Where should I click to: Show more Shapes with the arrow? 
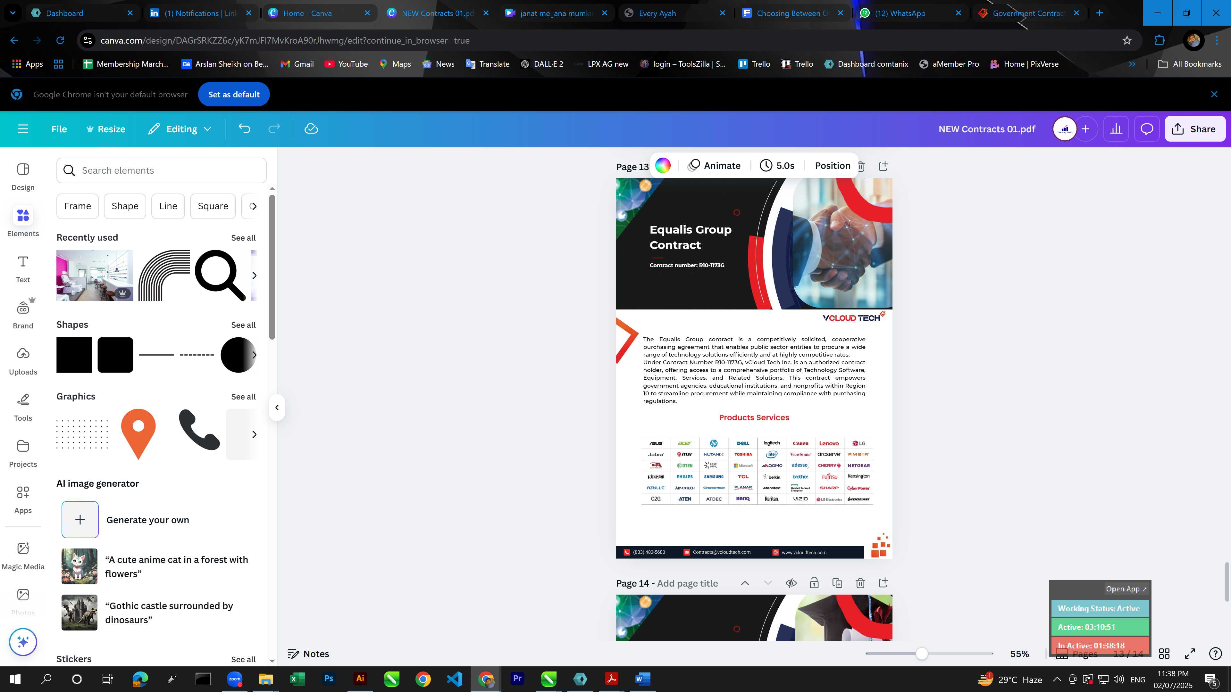[254, 355]
